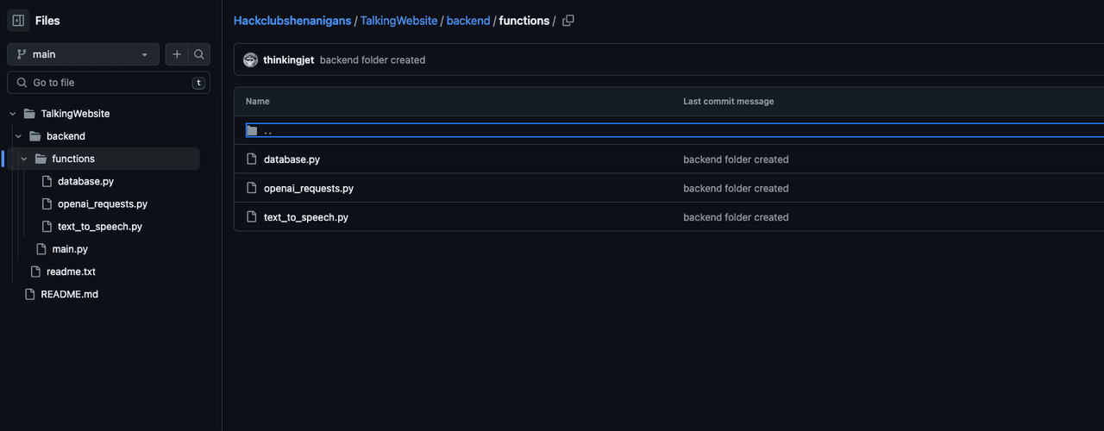Collapse the backend folder chevron

pos(18,136)
